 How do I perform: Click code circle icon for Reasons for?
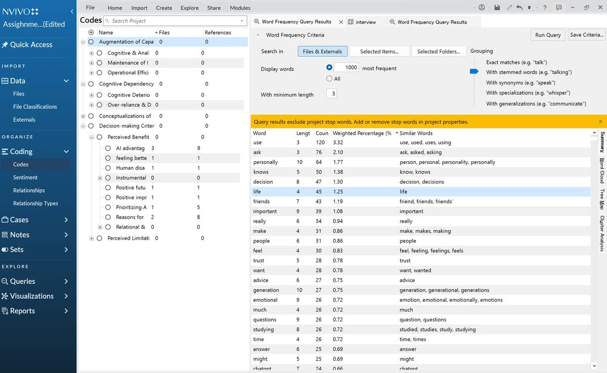(108, 217)
